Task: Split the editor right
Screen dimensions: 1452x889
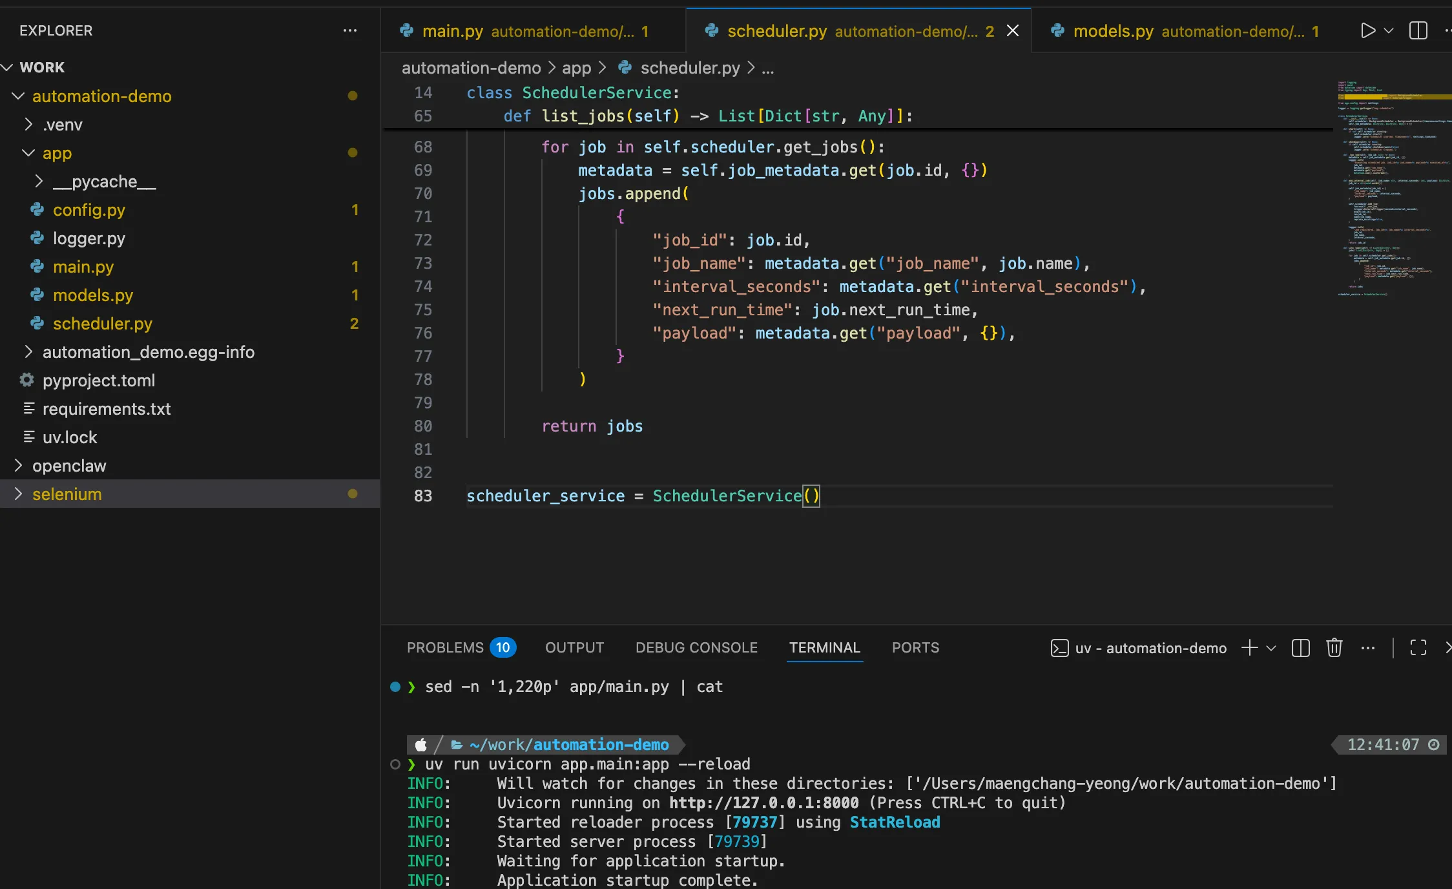Action: pos(1418,30)
